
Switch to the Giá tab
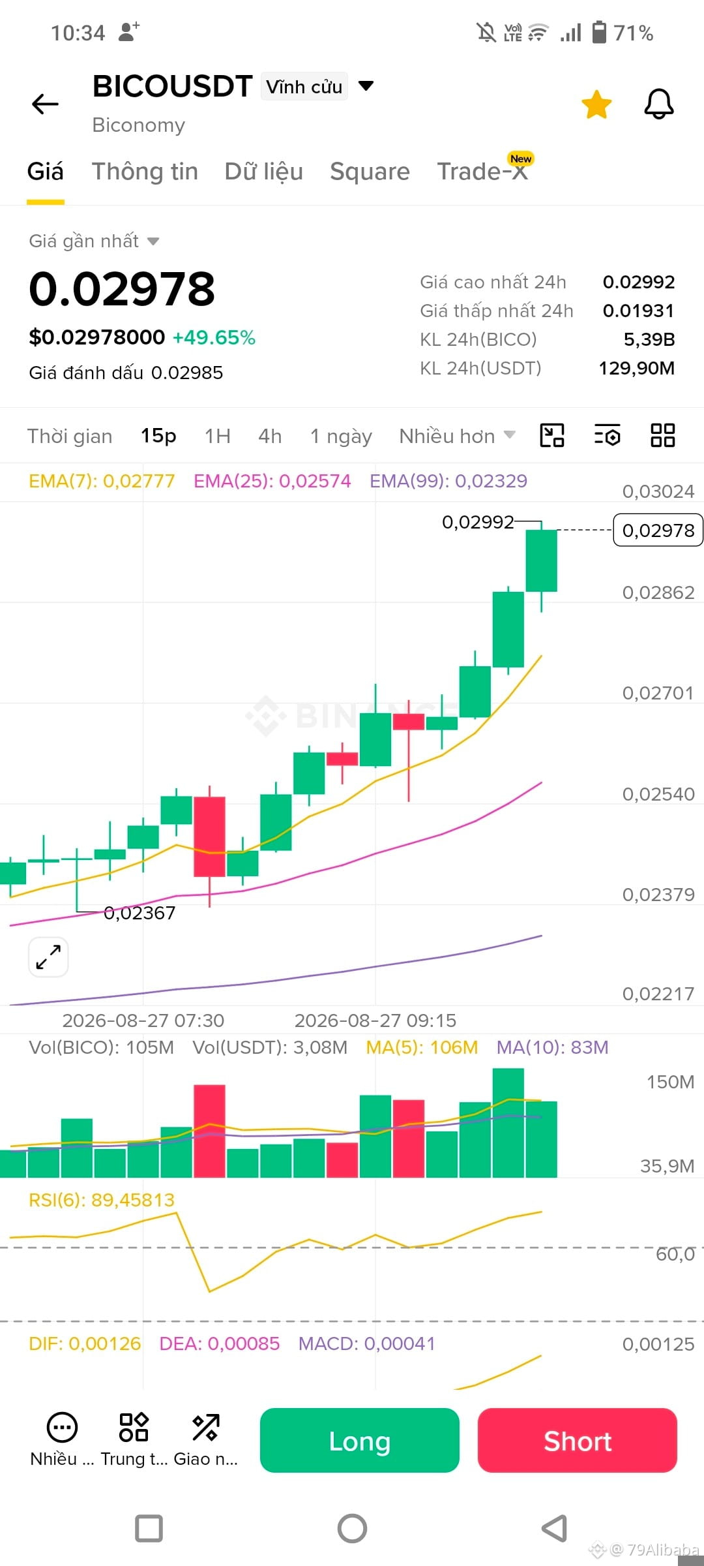[46, 171]
